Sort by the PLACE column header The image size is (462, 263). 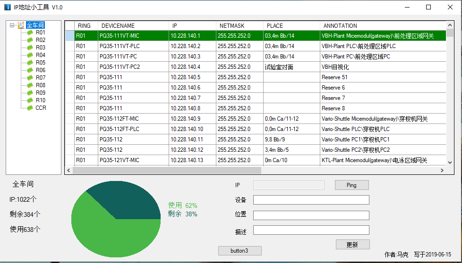(x=291, y=25)
